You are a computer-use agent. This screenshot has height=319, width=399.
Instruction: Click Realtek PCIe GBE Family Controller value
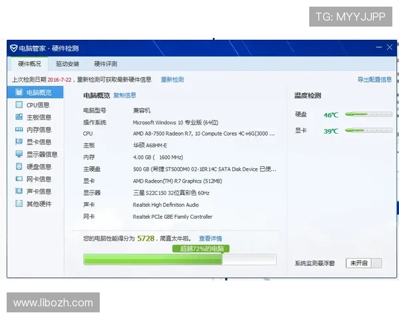click(x=172, y=217)
